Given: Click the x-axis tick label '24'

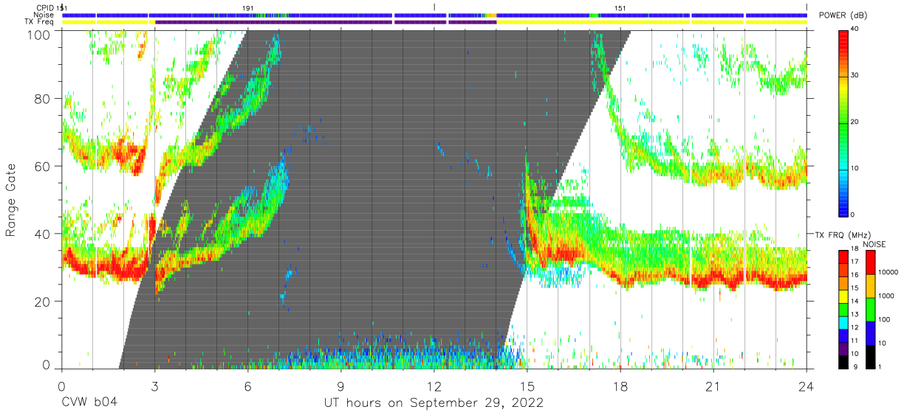Looking at the screenshot, I should (807, 386).
